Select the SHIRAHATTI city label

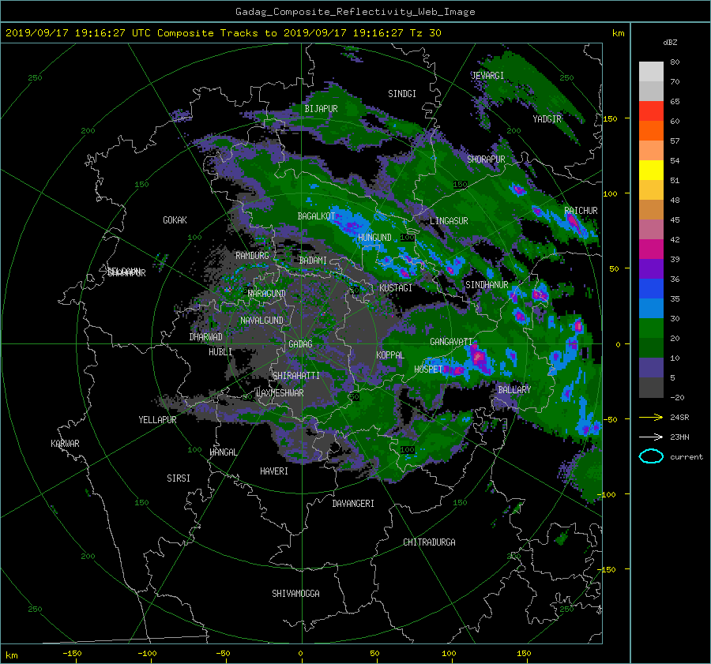296,376
